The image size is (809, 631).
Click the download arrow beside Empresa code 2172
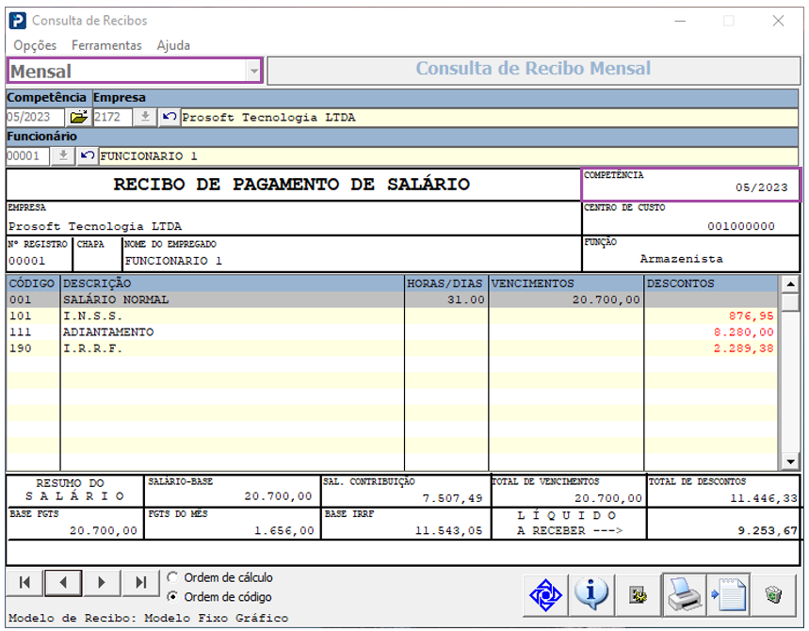pyautogui.click(x=145, y=117)
